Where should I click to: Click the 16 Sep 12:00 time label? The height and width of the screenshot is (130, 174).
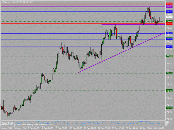[x=90, y=128]
